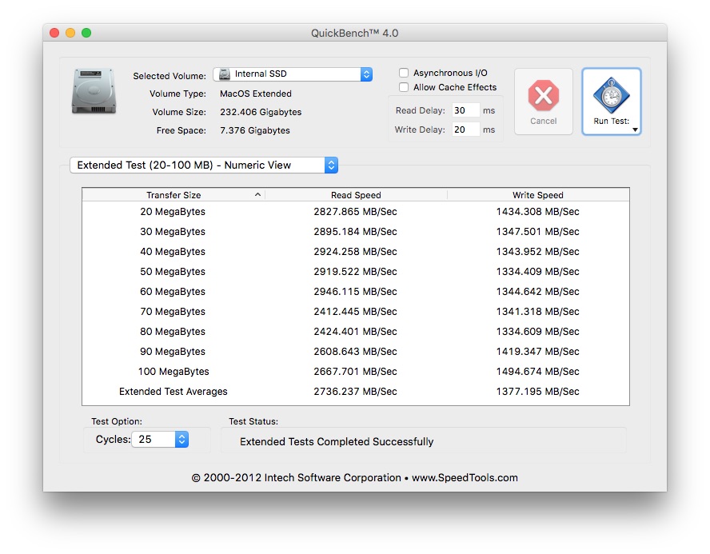
Task: Enable Asynchronous I/O checkbox
Action: click(x=404, y=73)
